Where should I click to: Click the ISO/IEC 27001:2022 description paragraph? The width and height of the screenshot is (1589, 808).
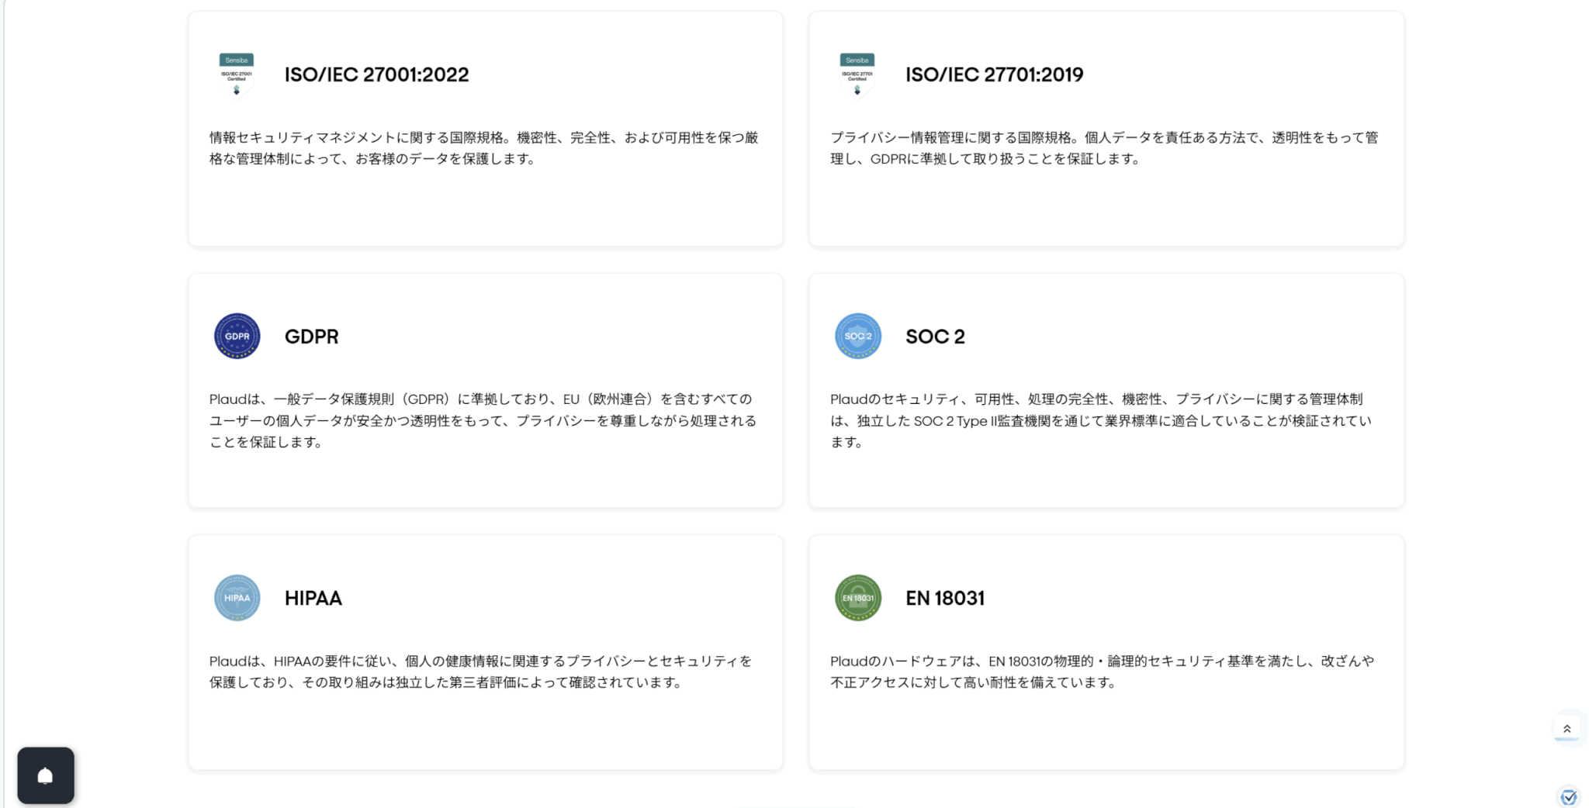click(x=483, y=148)
